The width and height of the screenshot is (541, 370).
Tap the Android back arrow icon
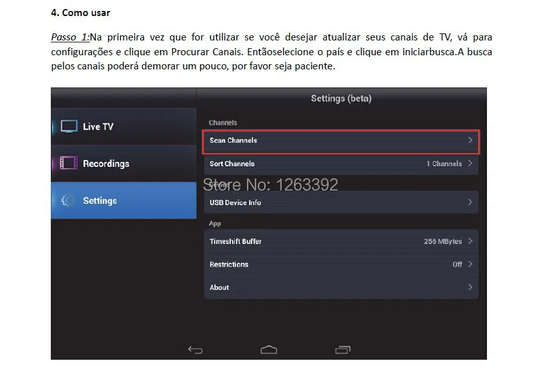196,350
